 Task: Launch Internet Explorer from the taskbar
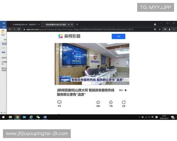click(x=31, y=117)
